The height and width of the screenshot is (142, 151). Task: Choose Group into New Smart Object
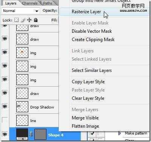[x=101, y=1]
